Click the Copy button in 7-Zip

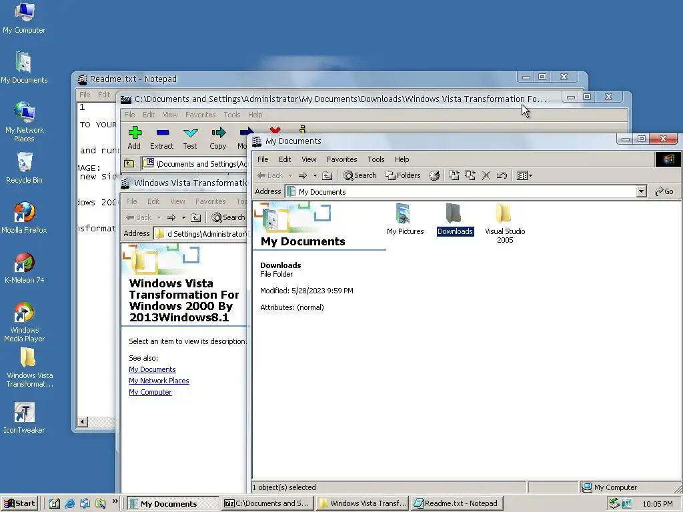218,138
